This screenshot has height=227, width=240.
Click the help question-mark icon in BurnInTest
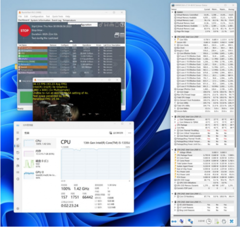coord(122,24)
